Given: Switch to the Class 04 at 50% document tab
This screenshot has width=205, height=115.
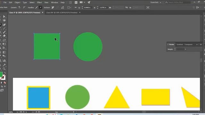Looking at the screenshot, I should pos(62,12).
